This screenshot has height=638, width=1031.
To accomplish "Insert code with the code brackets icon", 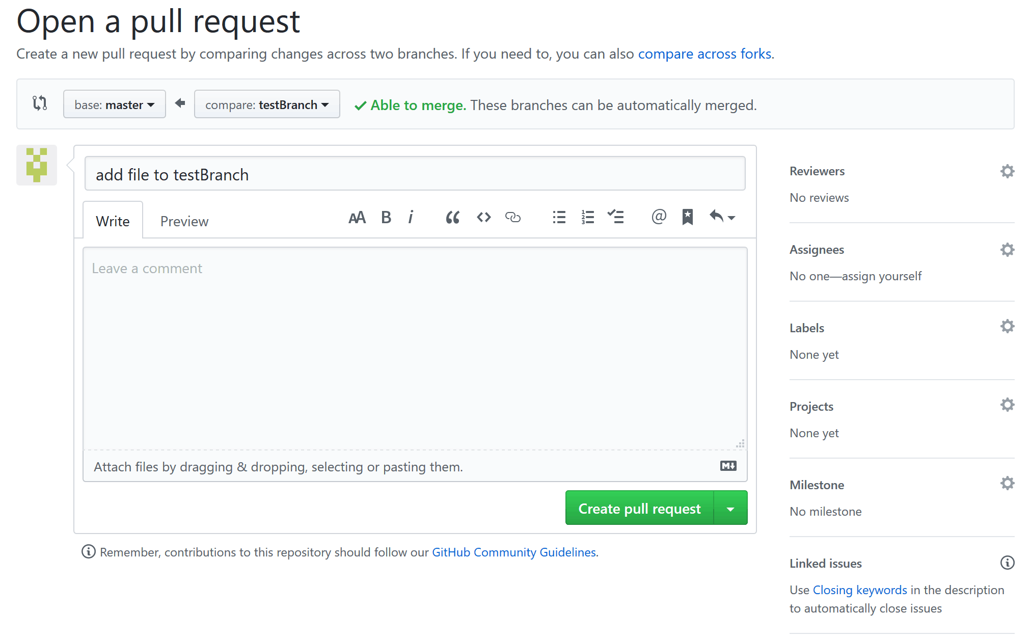I will click(x=483, y=218).
